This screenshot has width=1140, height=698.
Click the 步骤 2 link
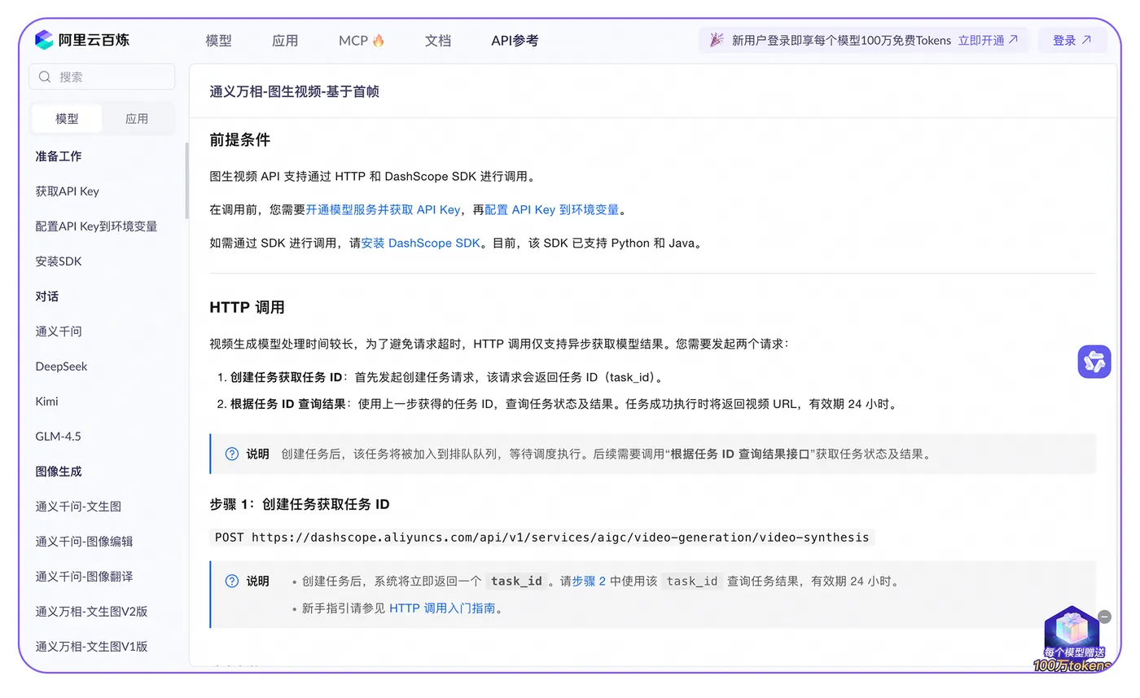(x=589, y=581)
